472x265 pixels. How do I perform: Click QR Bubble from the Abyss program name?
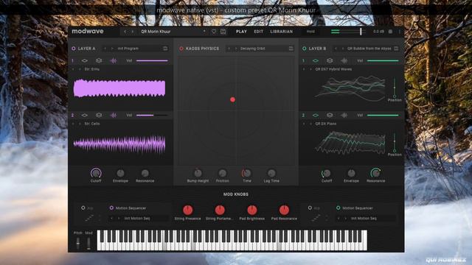(x=369, y=49)
